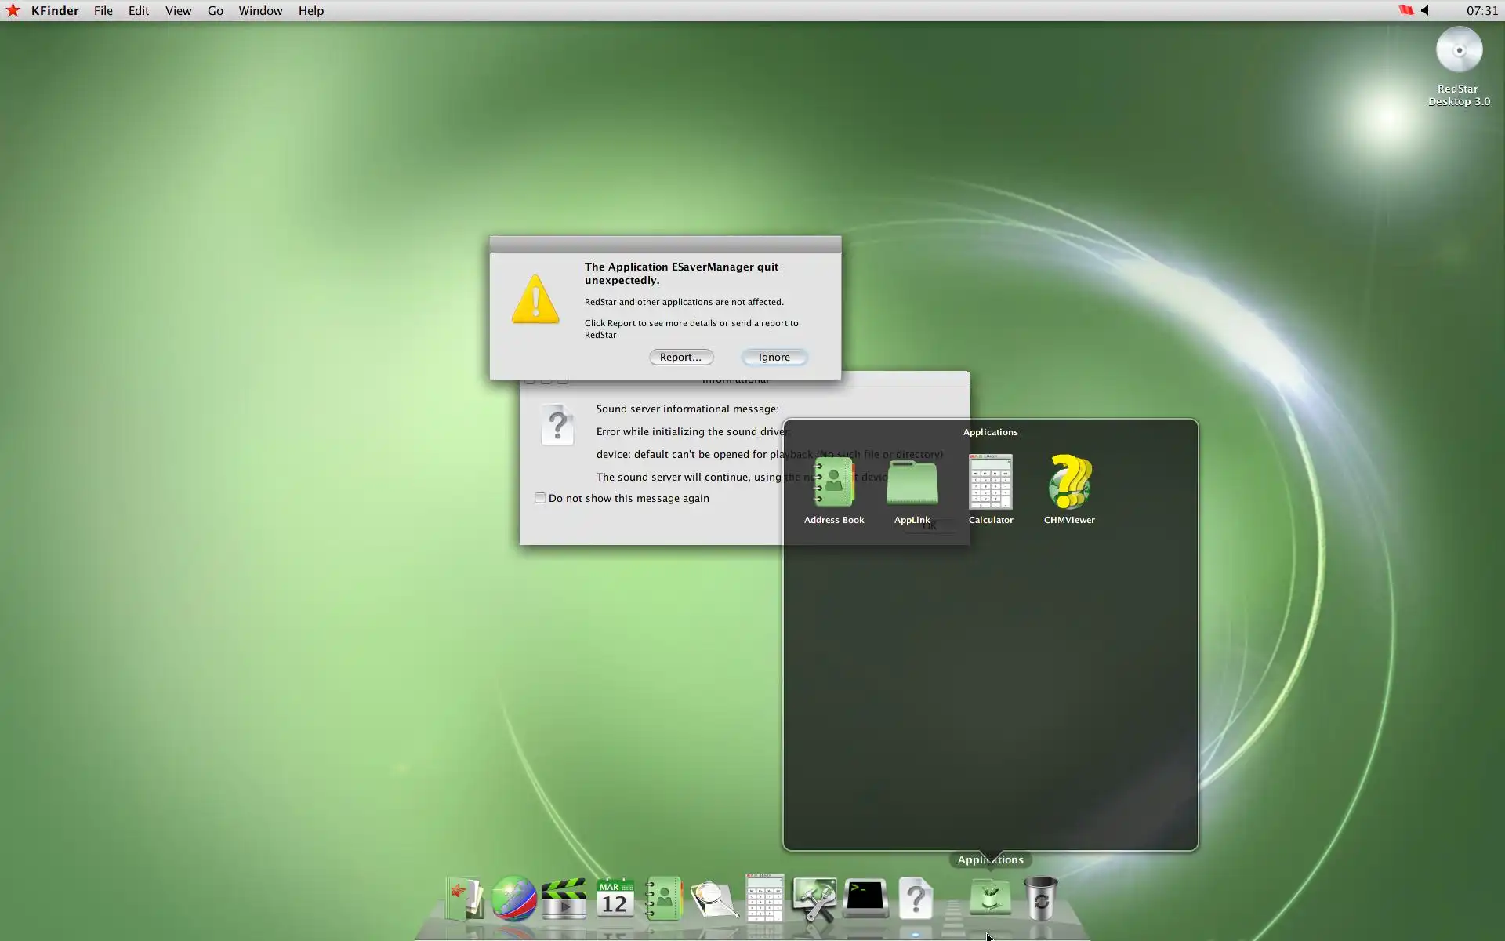The width and height of the screenshot is (1505, 941).
Task: Launch Calculator from Applications stack
Action: pos(991,484)
